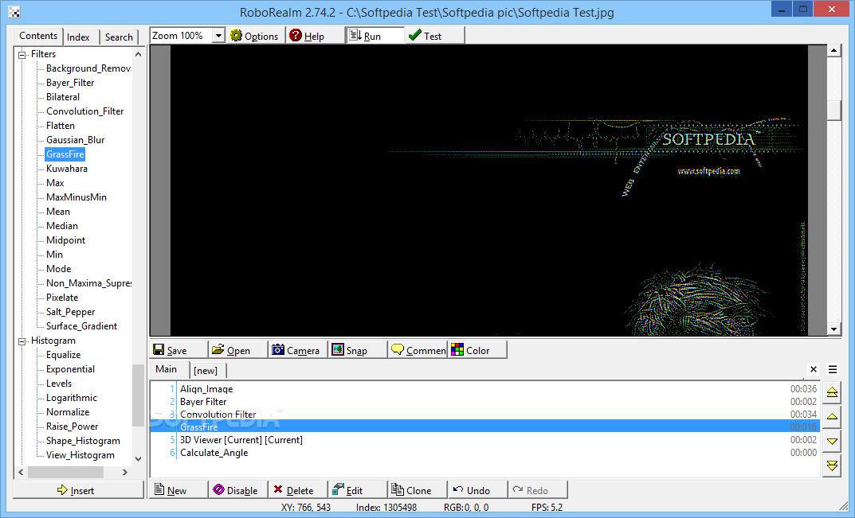Image resolution: width=855 pixels, height=518 pixels.
Task: Select Non_Maxima_Suppression in the tree
Action: [x=88, y=283]
